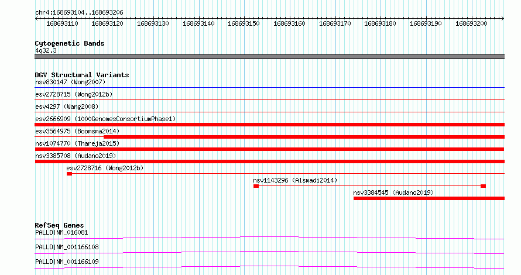521x275 pixels.
Task: Click the thick red nsv3385708 variant bar
Action: pyautogui.click(x=269, y=161)
